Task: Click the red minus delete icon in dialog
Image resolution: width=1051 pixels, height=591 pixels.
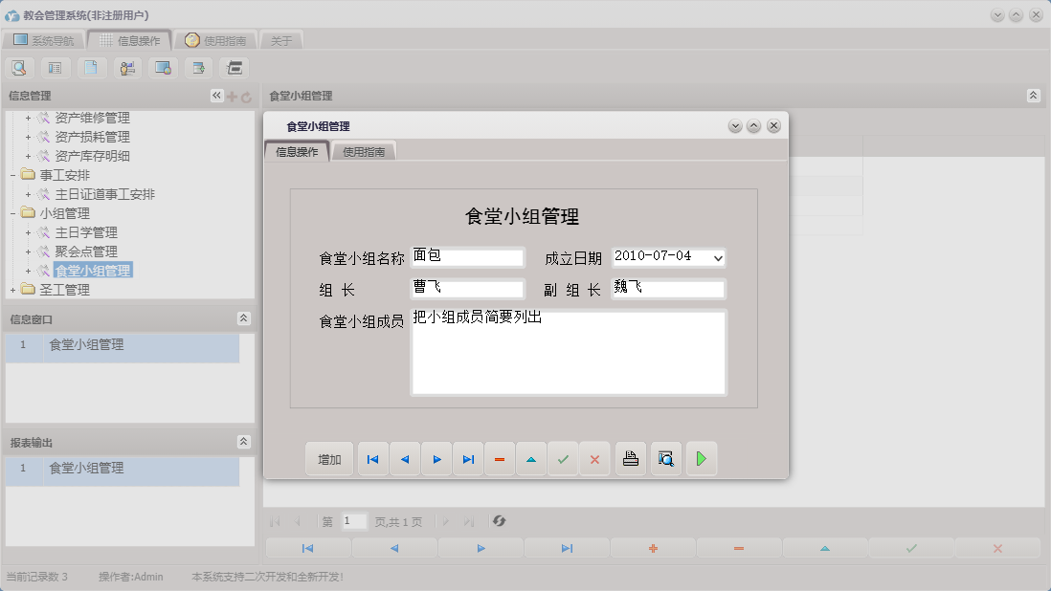Action: pyautogui.click(x=500, y=459)
